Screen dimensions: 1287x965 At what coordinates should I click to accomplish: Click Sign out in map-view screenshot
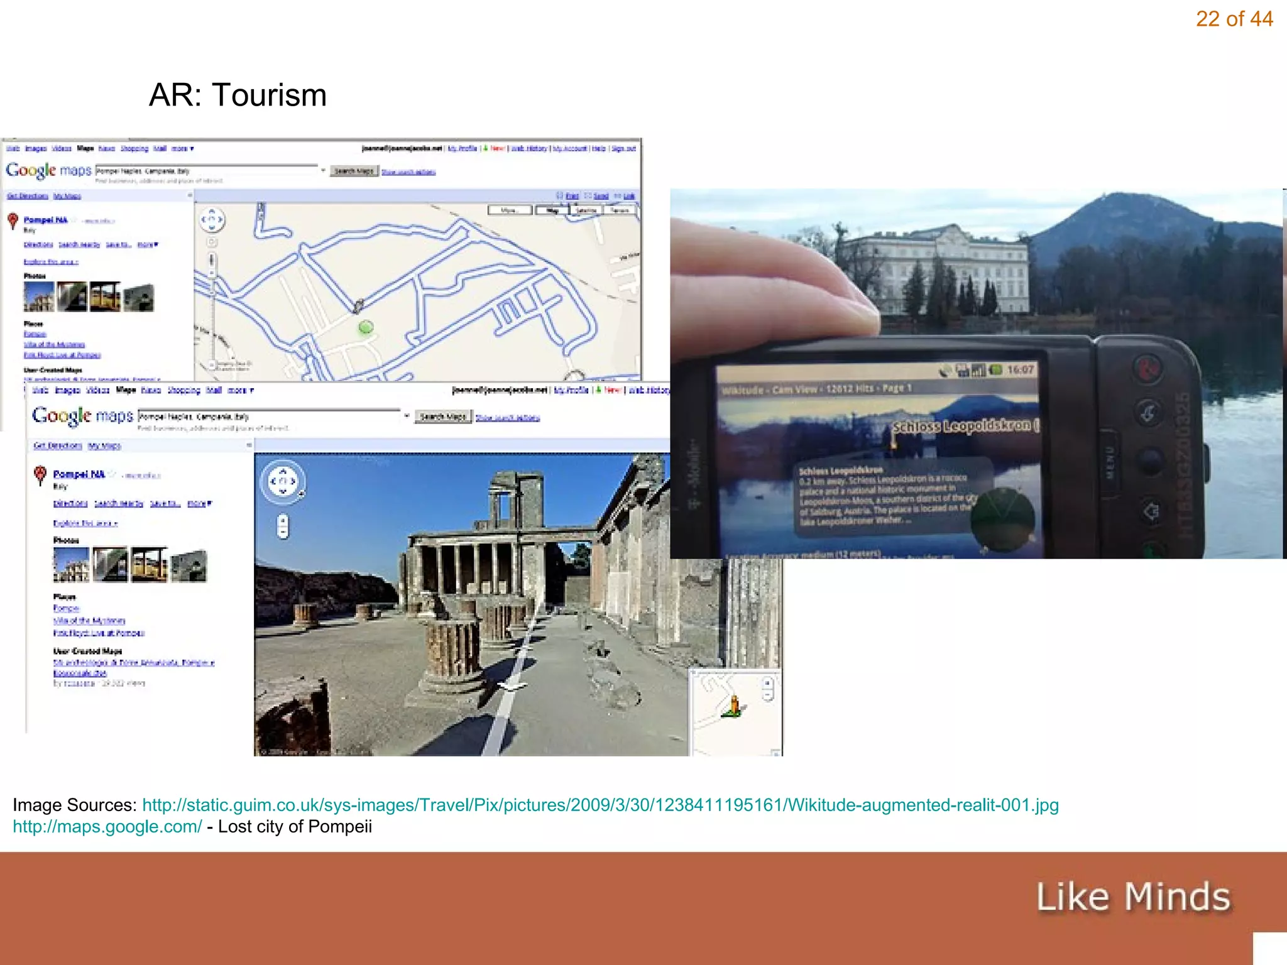623,149
